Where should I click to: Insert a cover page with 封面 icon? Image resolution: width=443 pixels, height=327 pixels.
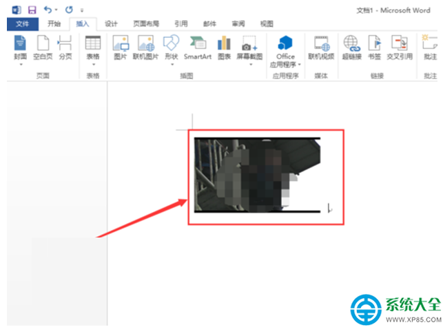coord(20,48)
